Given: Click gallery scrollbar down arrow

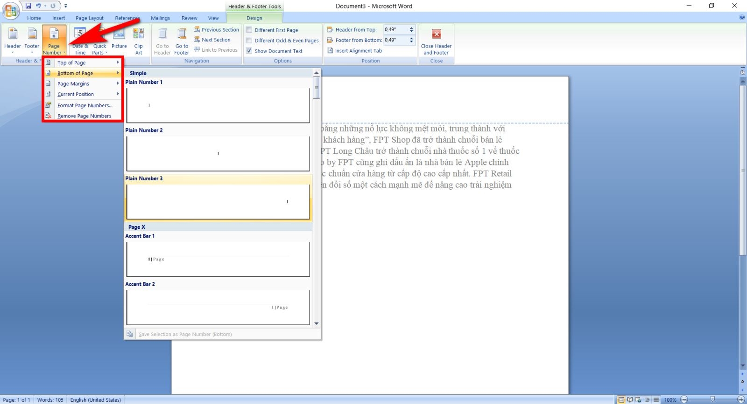Looking at the screenshot, I should (317, 323).
